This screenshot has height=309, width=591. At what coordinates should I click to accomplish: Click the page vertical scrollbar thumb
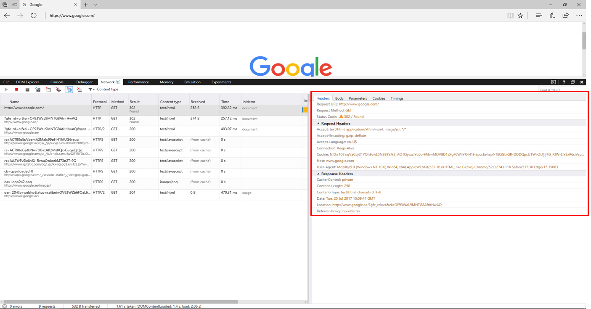(x=584, y=40)
